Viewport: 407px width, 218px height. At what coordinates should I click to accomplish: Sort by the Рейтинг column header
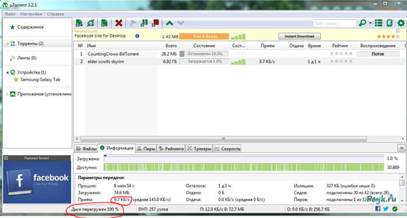pyautogui.click(x=340, y=46)
